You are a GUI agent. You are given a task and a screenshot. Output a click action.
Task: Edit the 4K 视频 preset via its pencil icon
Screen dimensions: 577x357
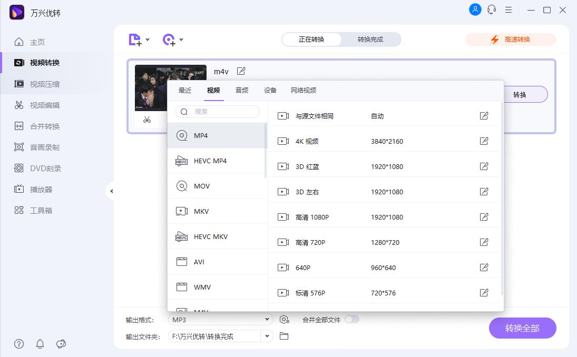[x=484, y=141]
